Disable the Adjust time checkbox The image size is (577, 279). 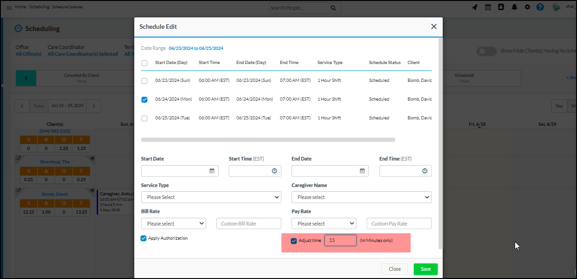294,241
